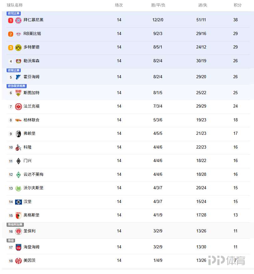254x274 pixels.
Task: Click the Eintracht Frankfurt eagle logo
Action: (x=18, y=107)
